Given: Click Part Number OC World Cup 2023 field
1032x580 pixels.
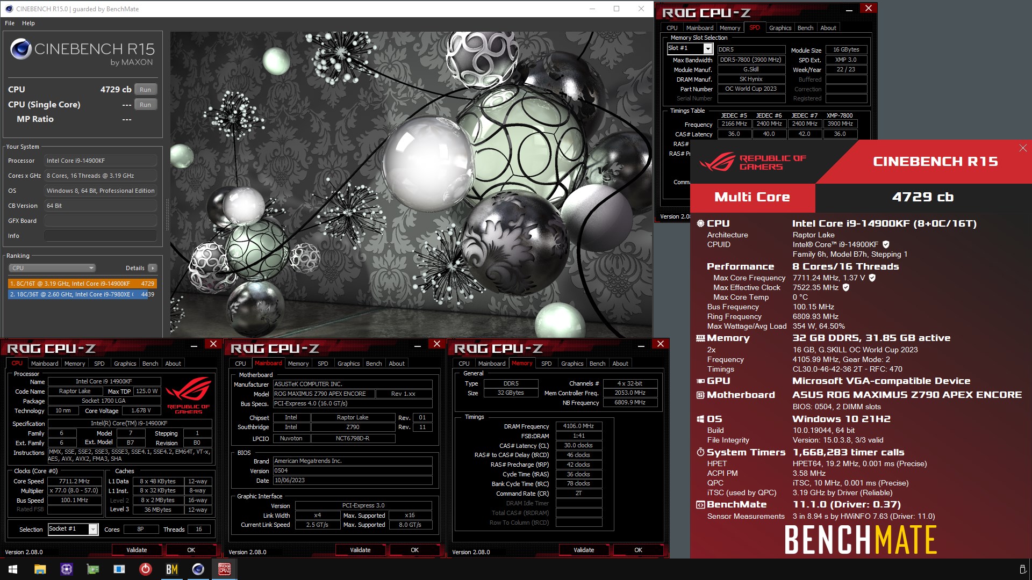Looking at the screenshot, I should click(x=750, y=89).
